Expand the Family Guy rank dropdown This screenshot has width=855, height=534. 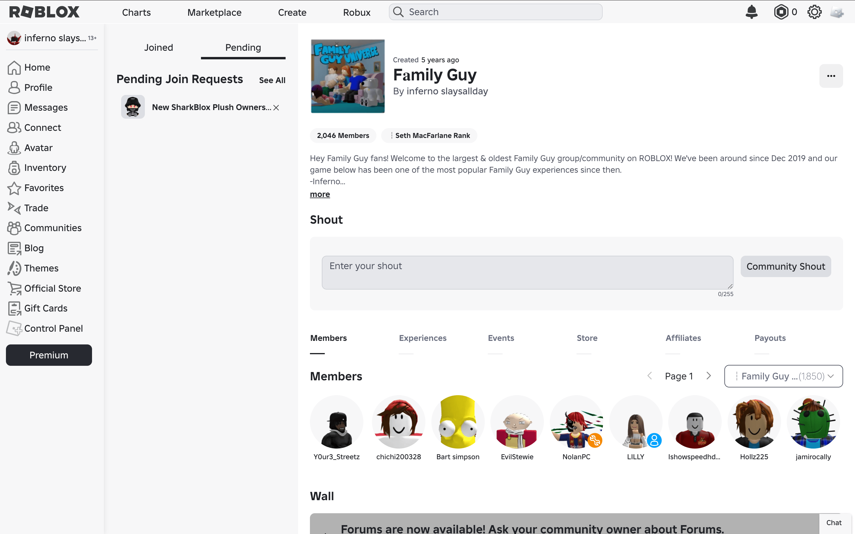tap(783, 376)
